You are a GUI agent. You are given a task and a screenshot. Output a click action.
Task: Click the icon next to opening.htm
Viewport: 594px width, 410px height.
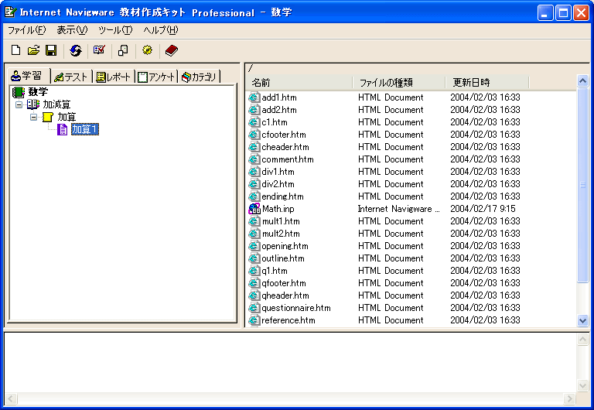(x=254, y=246)
